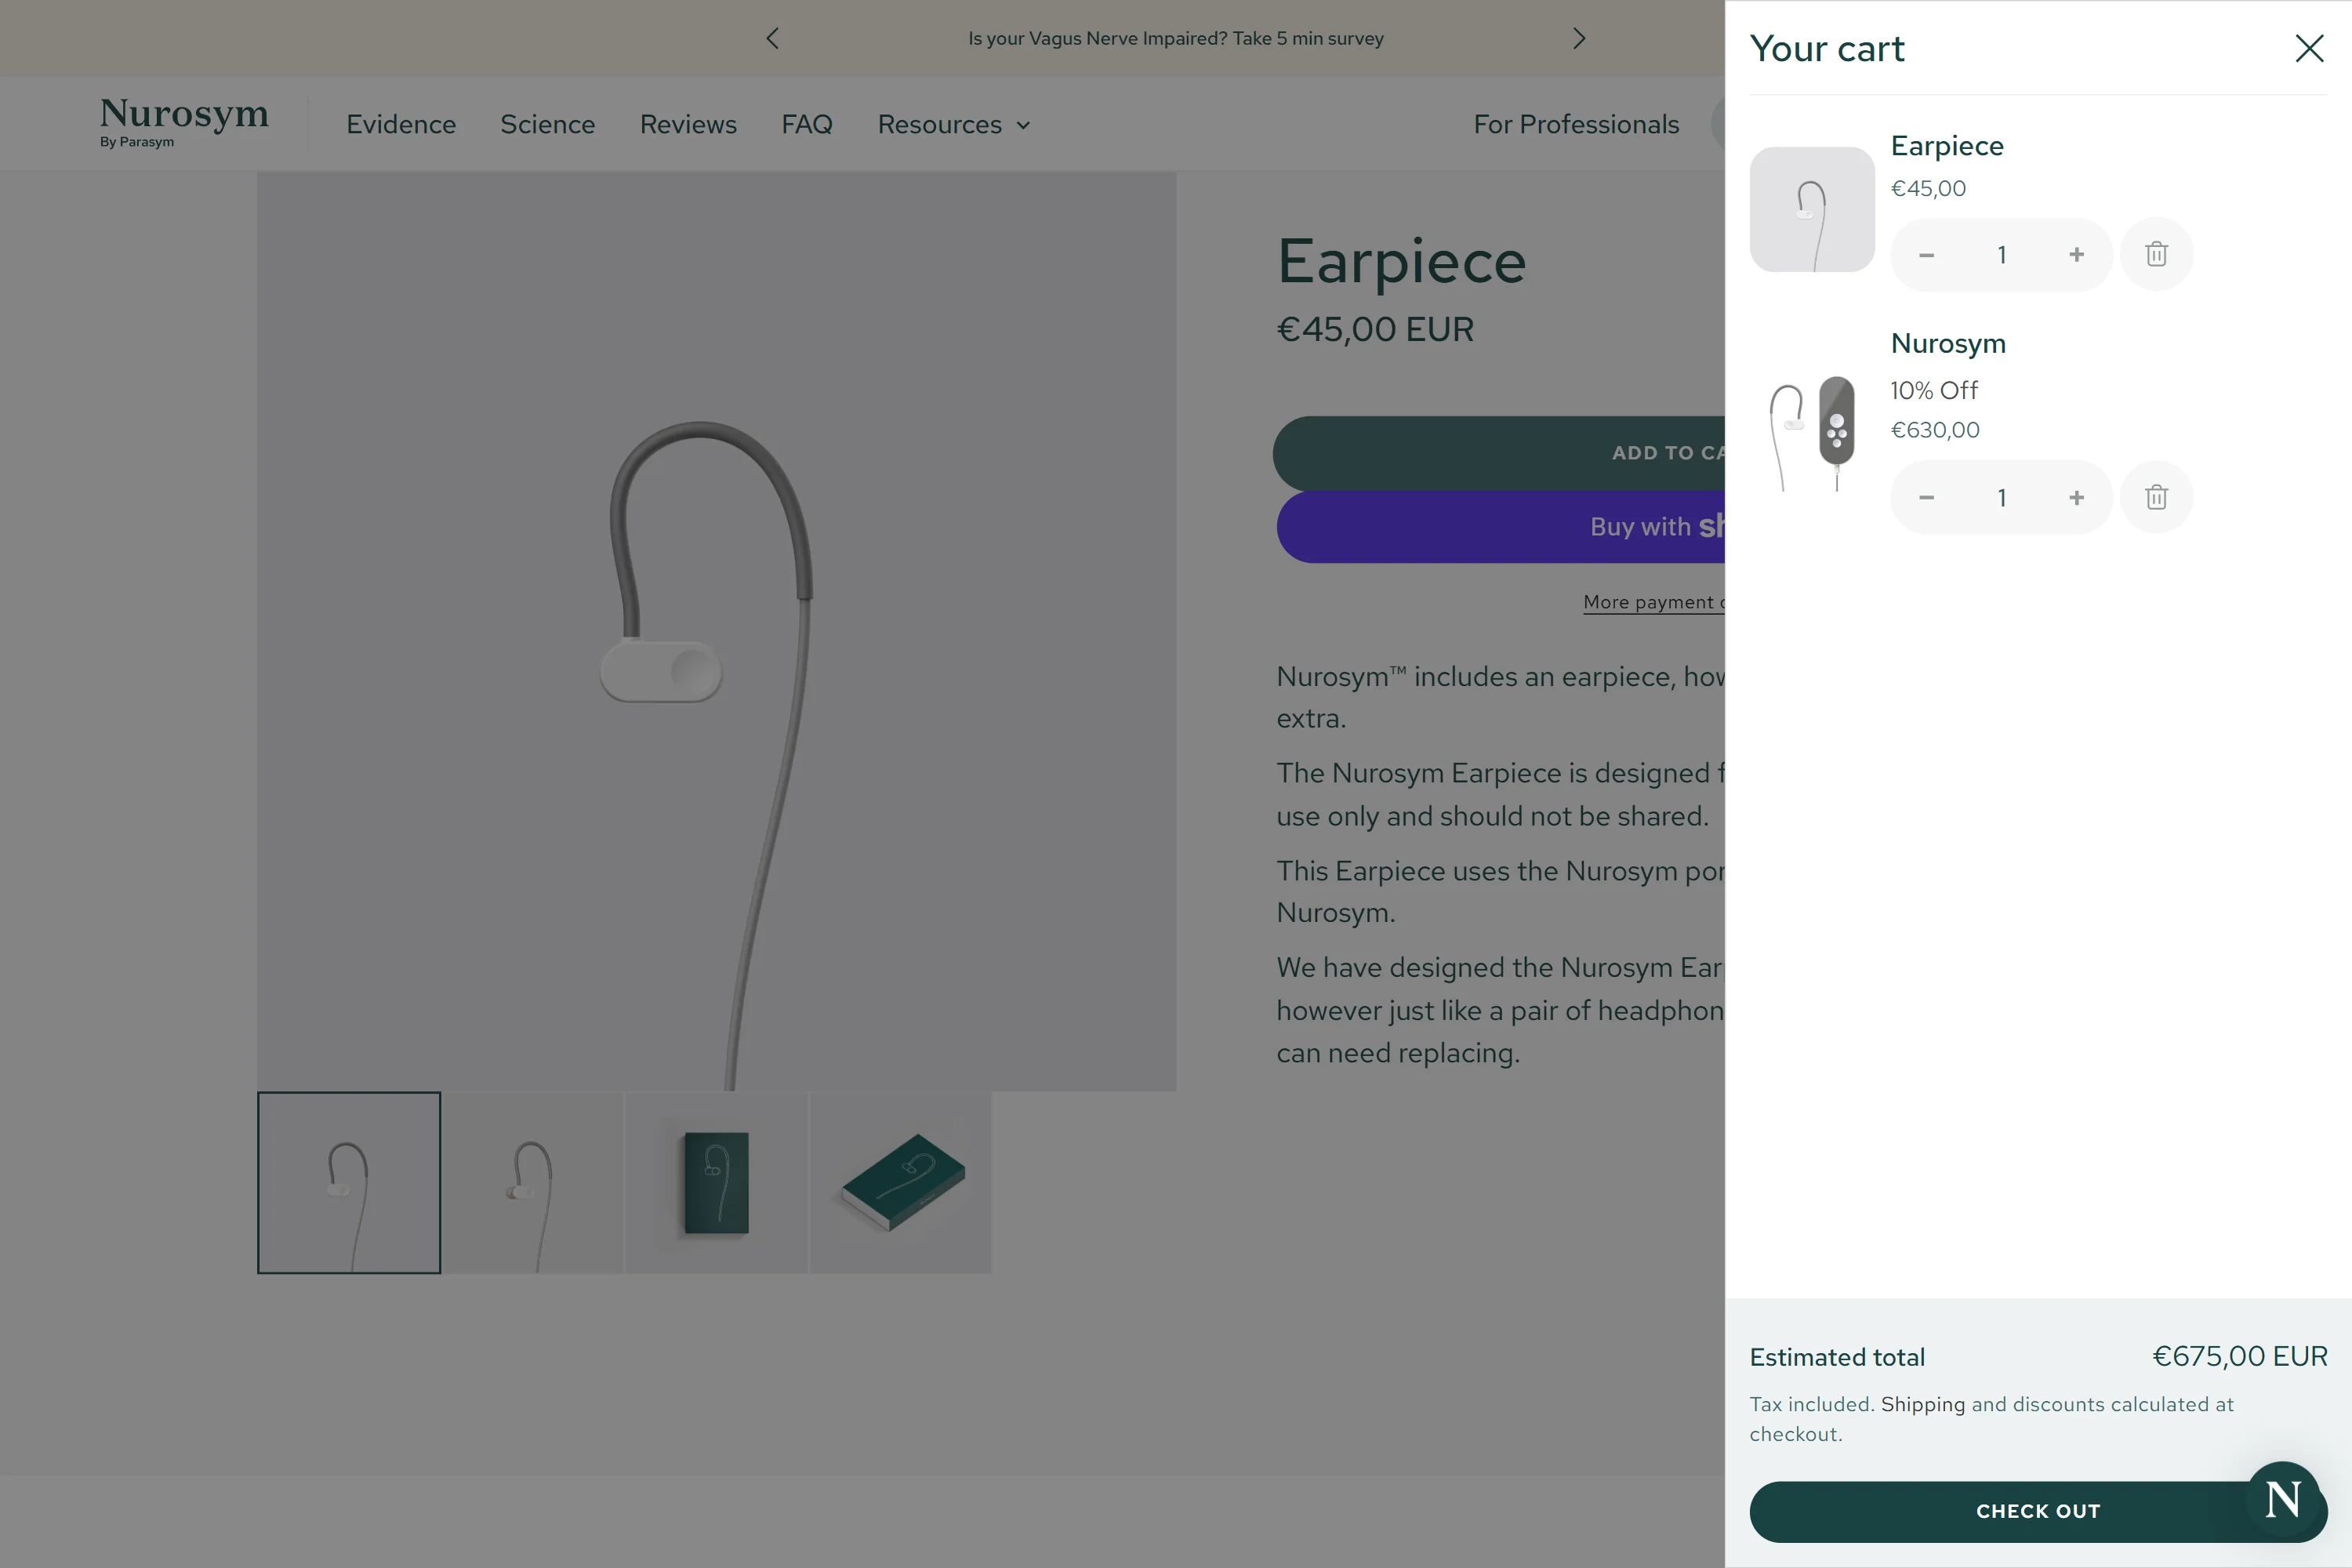Increase Earpiece quantity with the plus
The width and height of the screenshot is (2352, 1568).
[x=2076, y=254]
